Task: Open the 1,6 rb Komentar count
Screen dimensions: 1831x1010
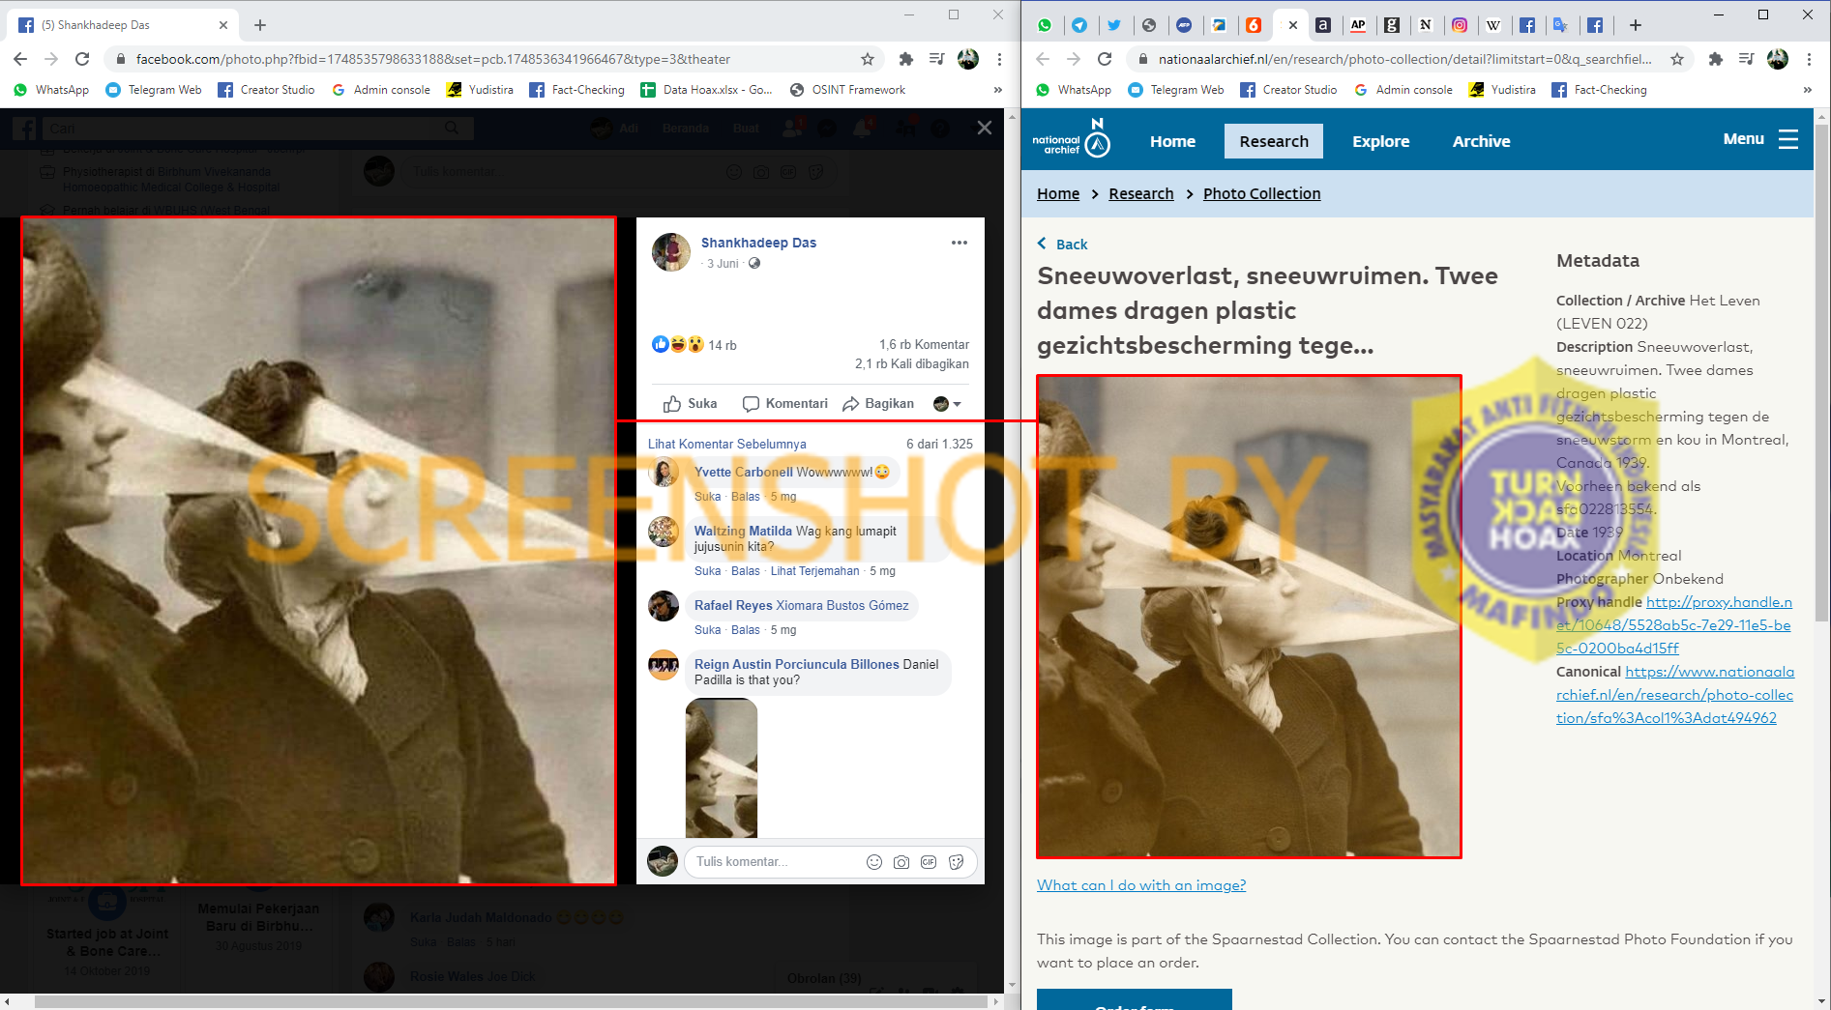Action: [924, 344]
